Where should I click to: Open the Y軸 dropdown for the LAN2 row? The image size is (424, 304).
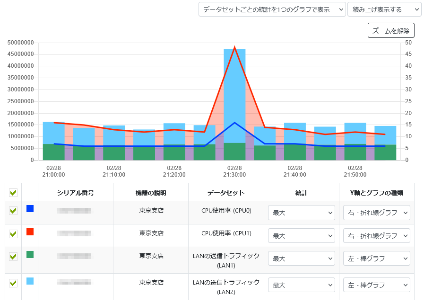377,285
